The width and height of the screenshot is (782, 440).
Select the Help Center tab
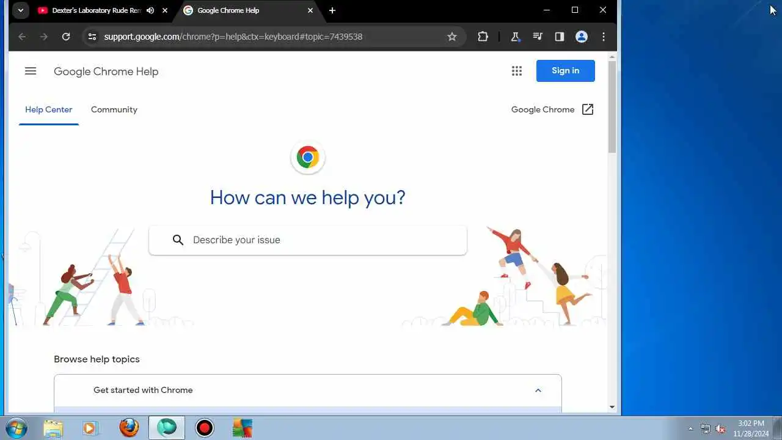pos(49,110)
